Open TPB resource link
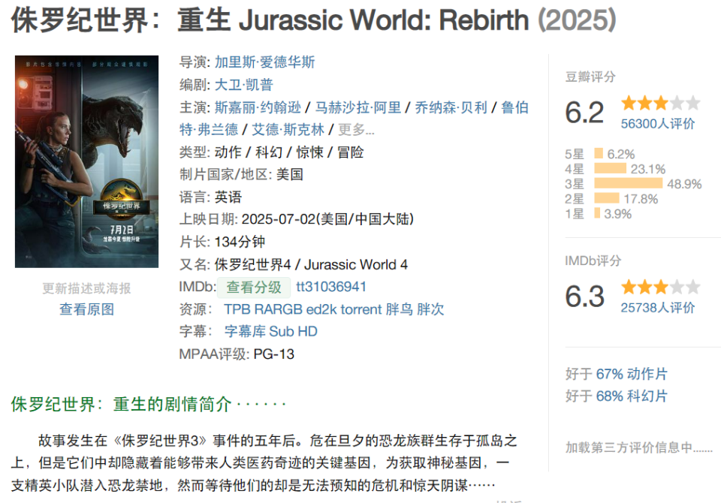Viewport: 721px width, 503px height. (237, 309)
